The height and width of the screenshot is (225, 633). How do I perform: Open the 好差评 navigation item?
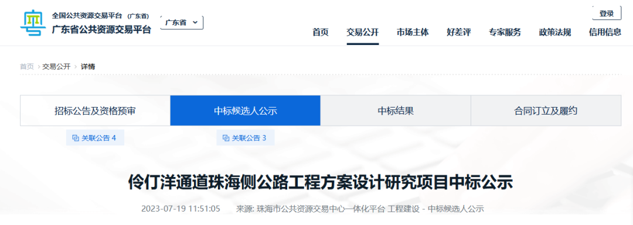coord(458,33)
